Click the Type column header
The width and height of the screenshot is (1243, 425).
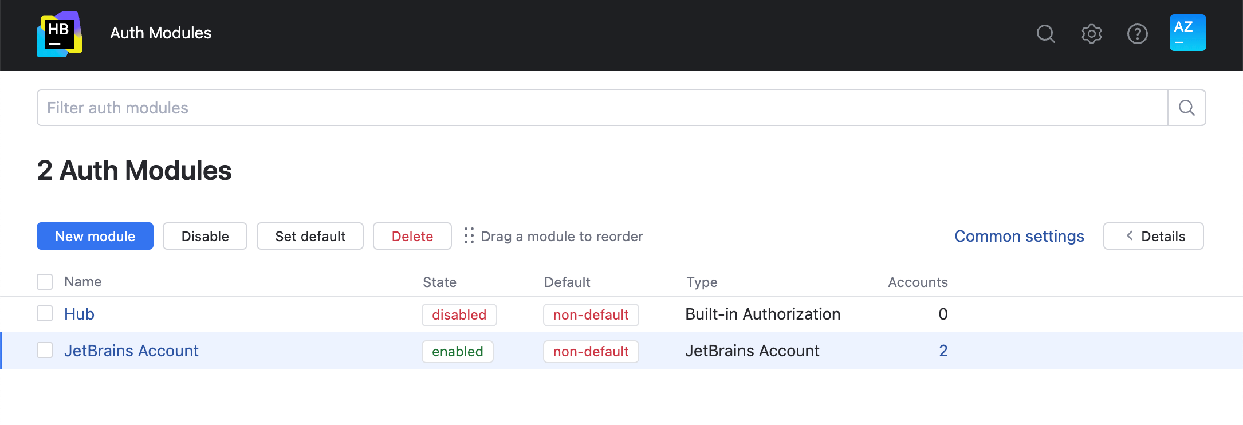click(702, 282)
